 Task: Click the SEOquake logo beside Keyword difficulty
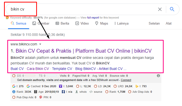click(7, 18)
